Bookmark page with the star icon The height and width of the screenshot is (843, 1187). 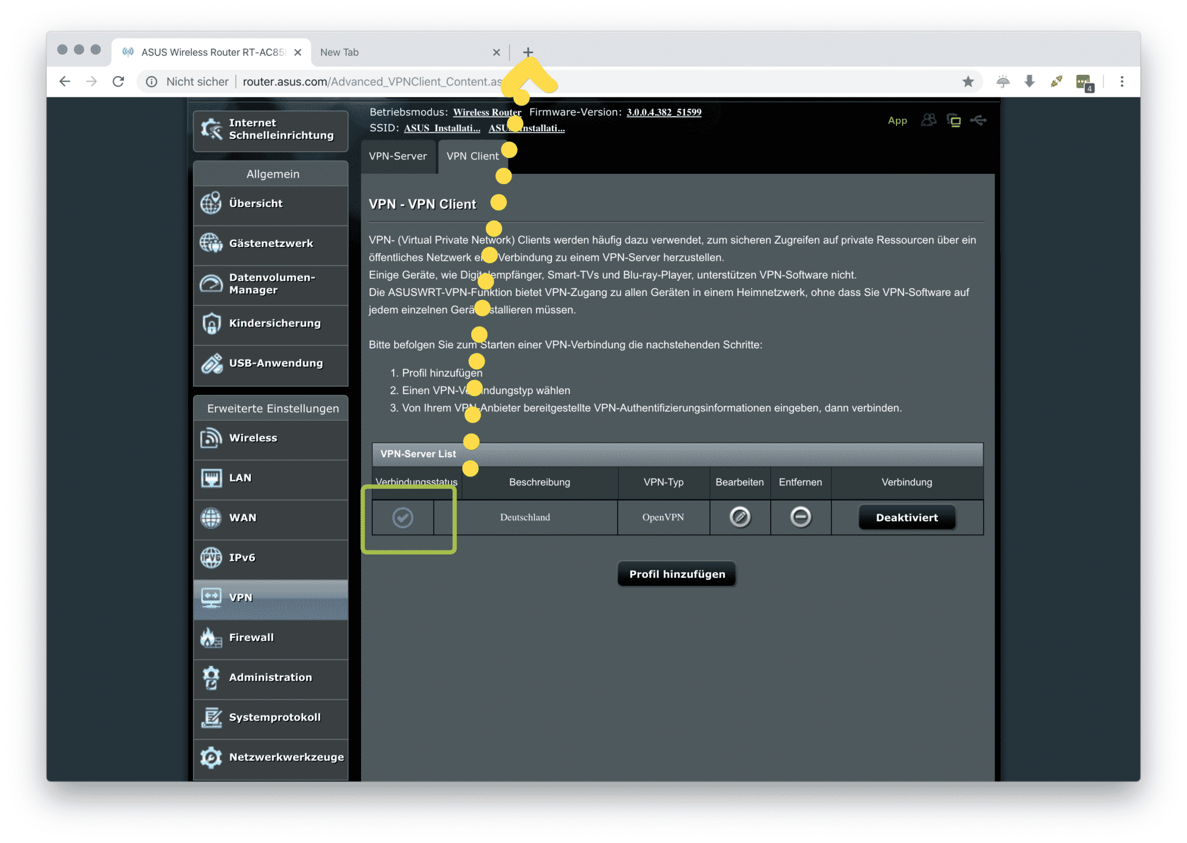968,82
